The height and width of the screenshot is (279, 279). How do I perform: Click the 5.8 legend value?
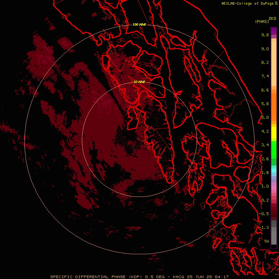[265, 104]
